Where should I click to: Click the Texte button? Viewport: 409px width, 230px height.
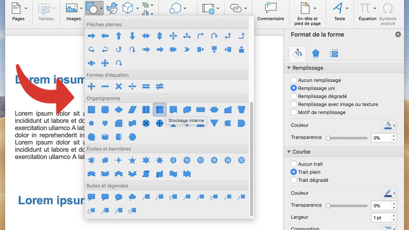point(339,12)
